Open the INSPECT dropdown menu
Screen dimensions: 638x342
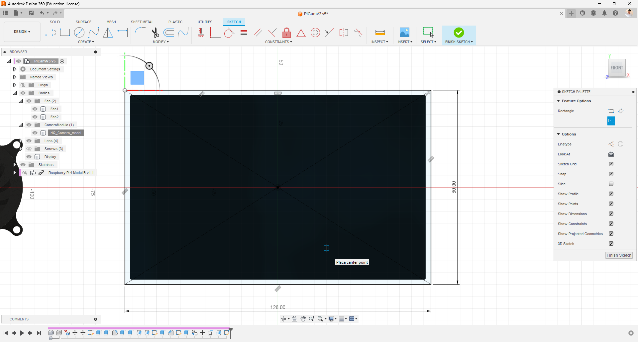[380, 42]
